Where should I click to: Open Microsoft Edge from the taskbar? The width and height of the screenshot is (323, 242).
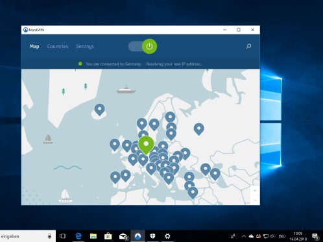(78, 236)
